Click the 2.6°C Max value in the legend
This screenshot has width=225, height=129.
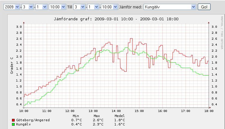pos(98,120)
